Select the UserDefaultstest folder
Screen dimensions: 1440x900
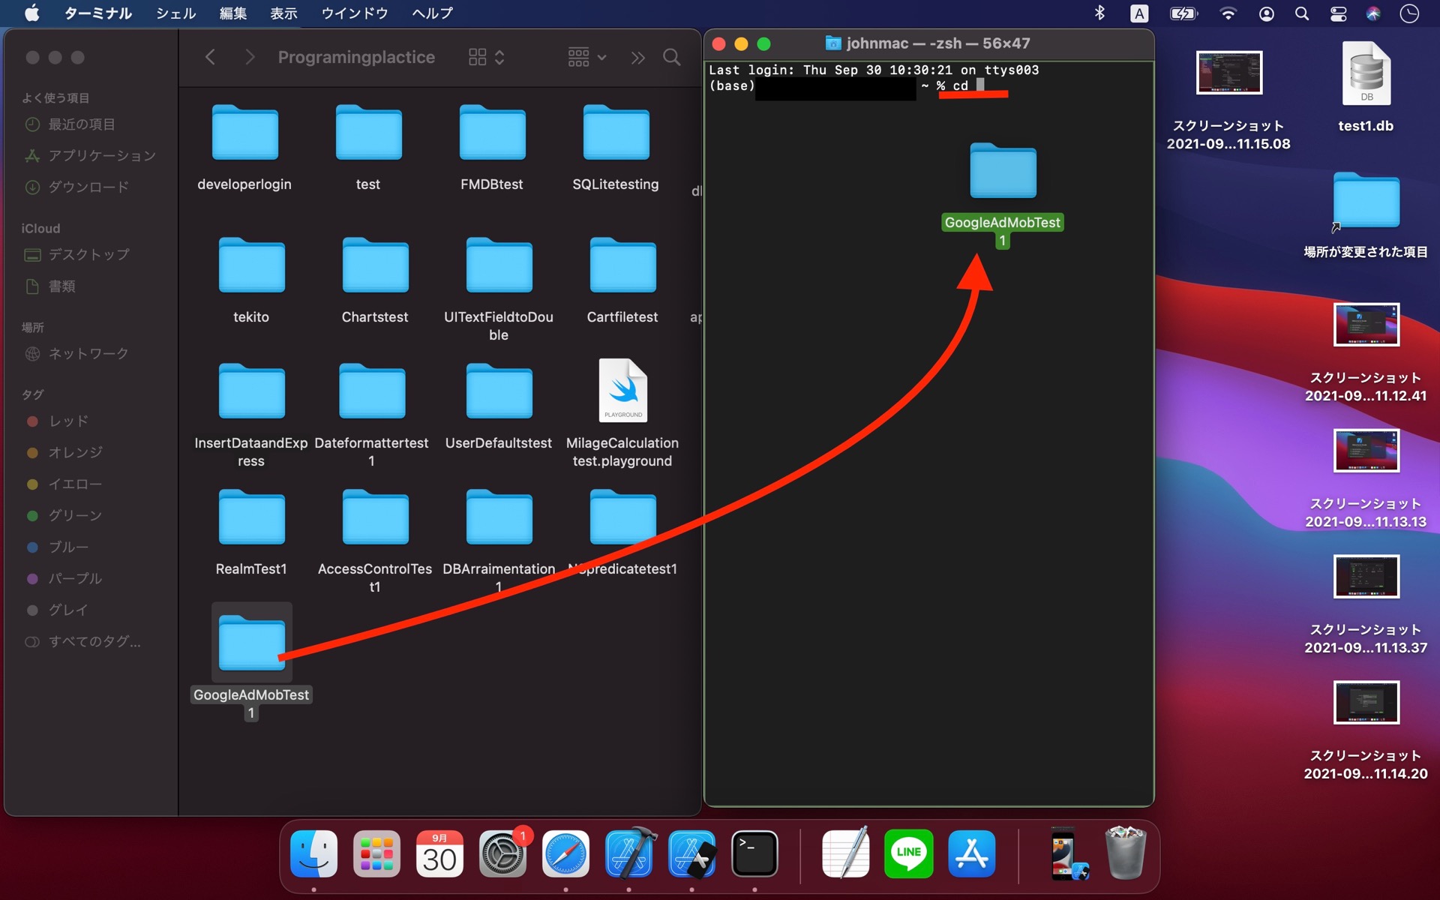(x=499, y=391)
